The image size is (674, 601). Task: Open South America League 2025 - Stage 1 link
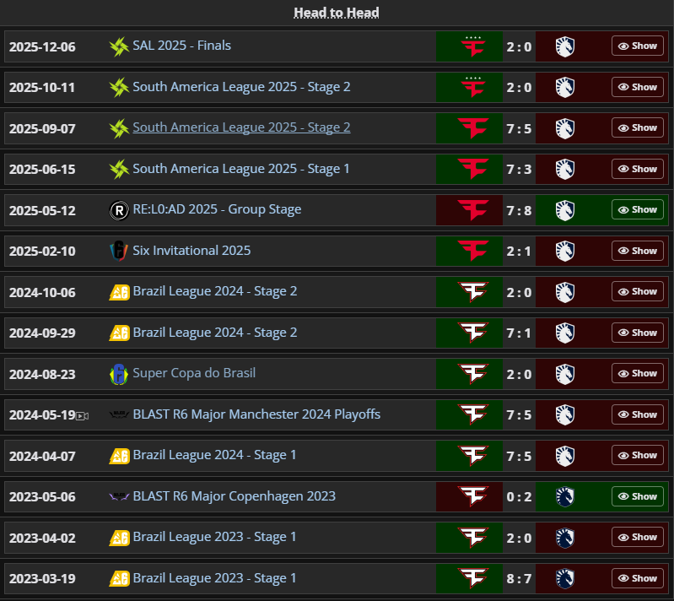[241, 169]
